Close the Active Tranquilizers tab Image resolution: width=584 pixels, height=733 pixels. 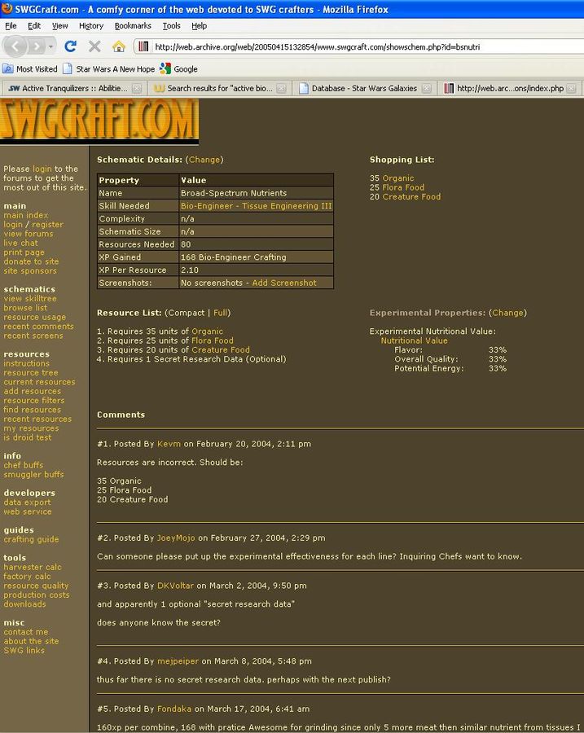click(x=137, y=89)
